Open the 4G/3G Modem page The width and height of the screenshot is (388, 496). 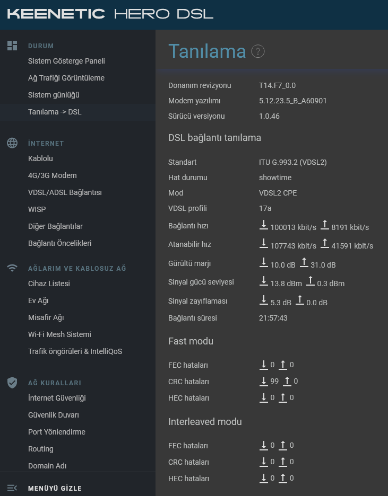point(52,175)
